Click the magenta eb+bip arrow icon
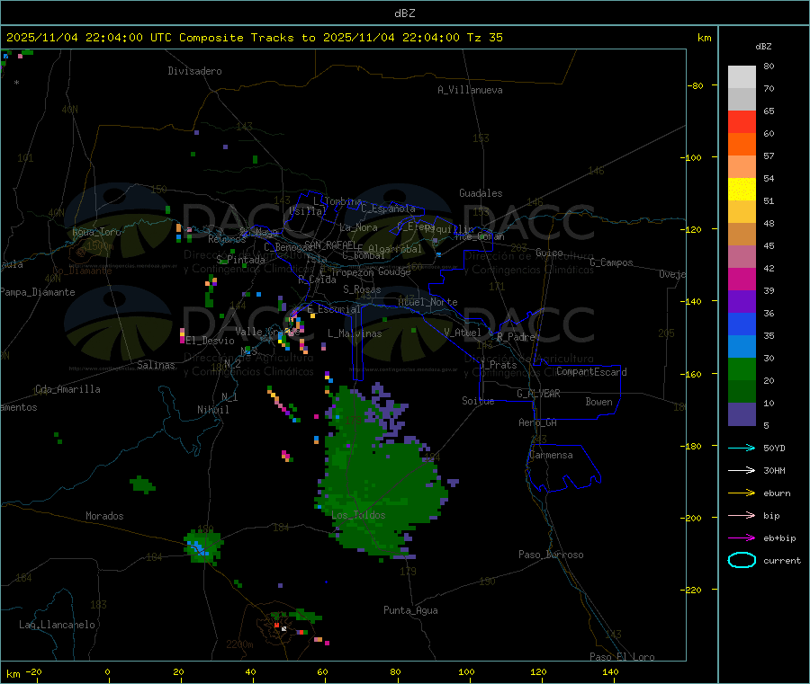810x684 pixels. [x=742, y=537]
